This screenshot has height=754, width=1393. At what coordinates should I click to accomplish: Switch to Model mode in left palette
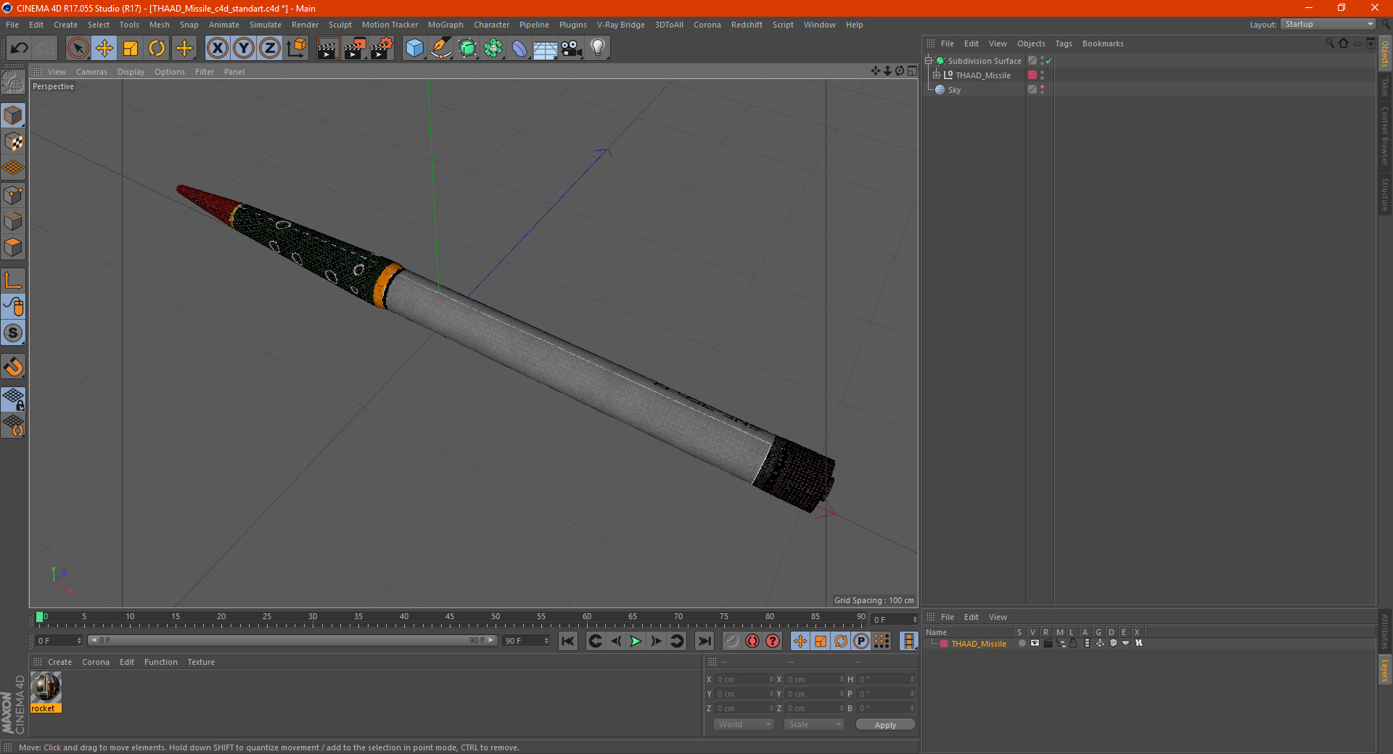coord(14,115)
